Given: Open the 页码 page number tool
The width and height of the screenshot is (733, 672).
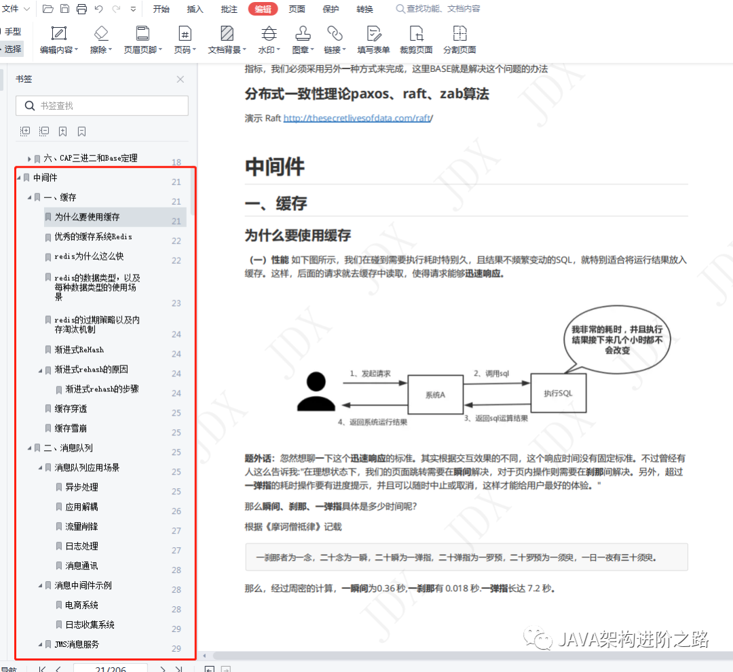Looking at the screenshot, I should [185, 39].
